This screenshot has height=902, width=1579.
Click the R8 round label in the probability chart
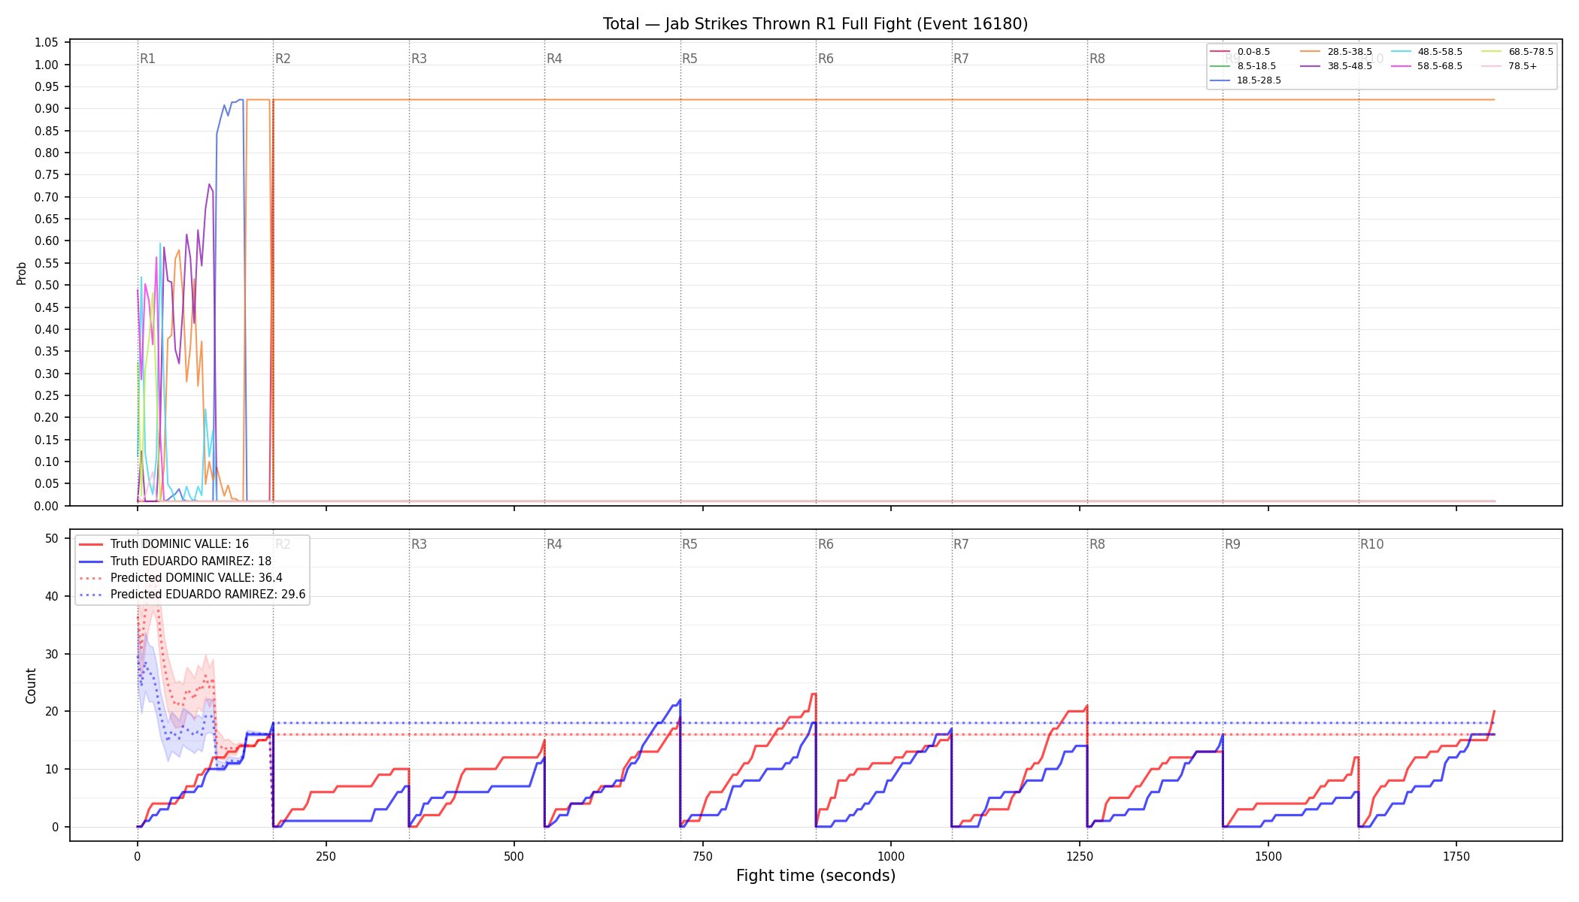(1097, 59)
